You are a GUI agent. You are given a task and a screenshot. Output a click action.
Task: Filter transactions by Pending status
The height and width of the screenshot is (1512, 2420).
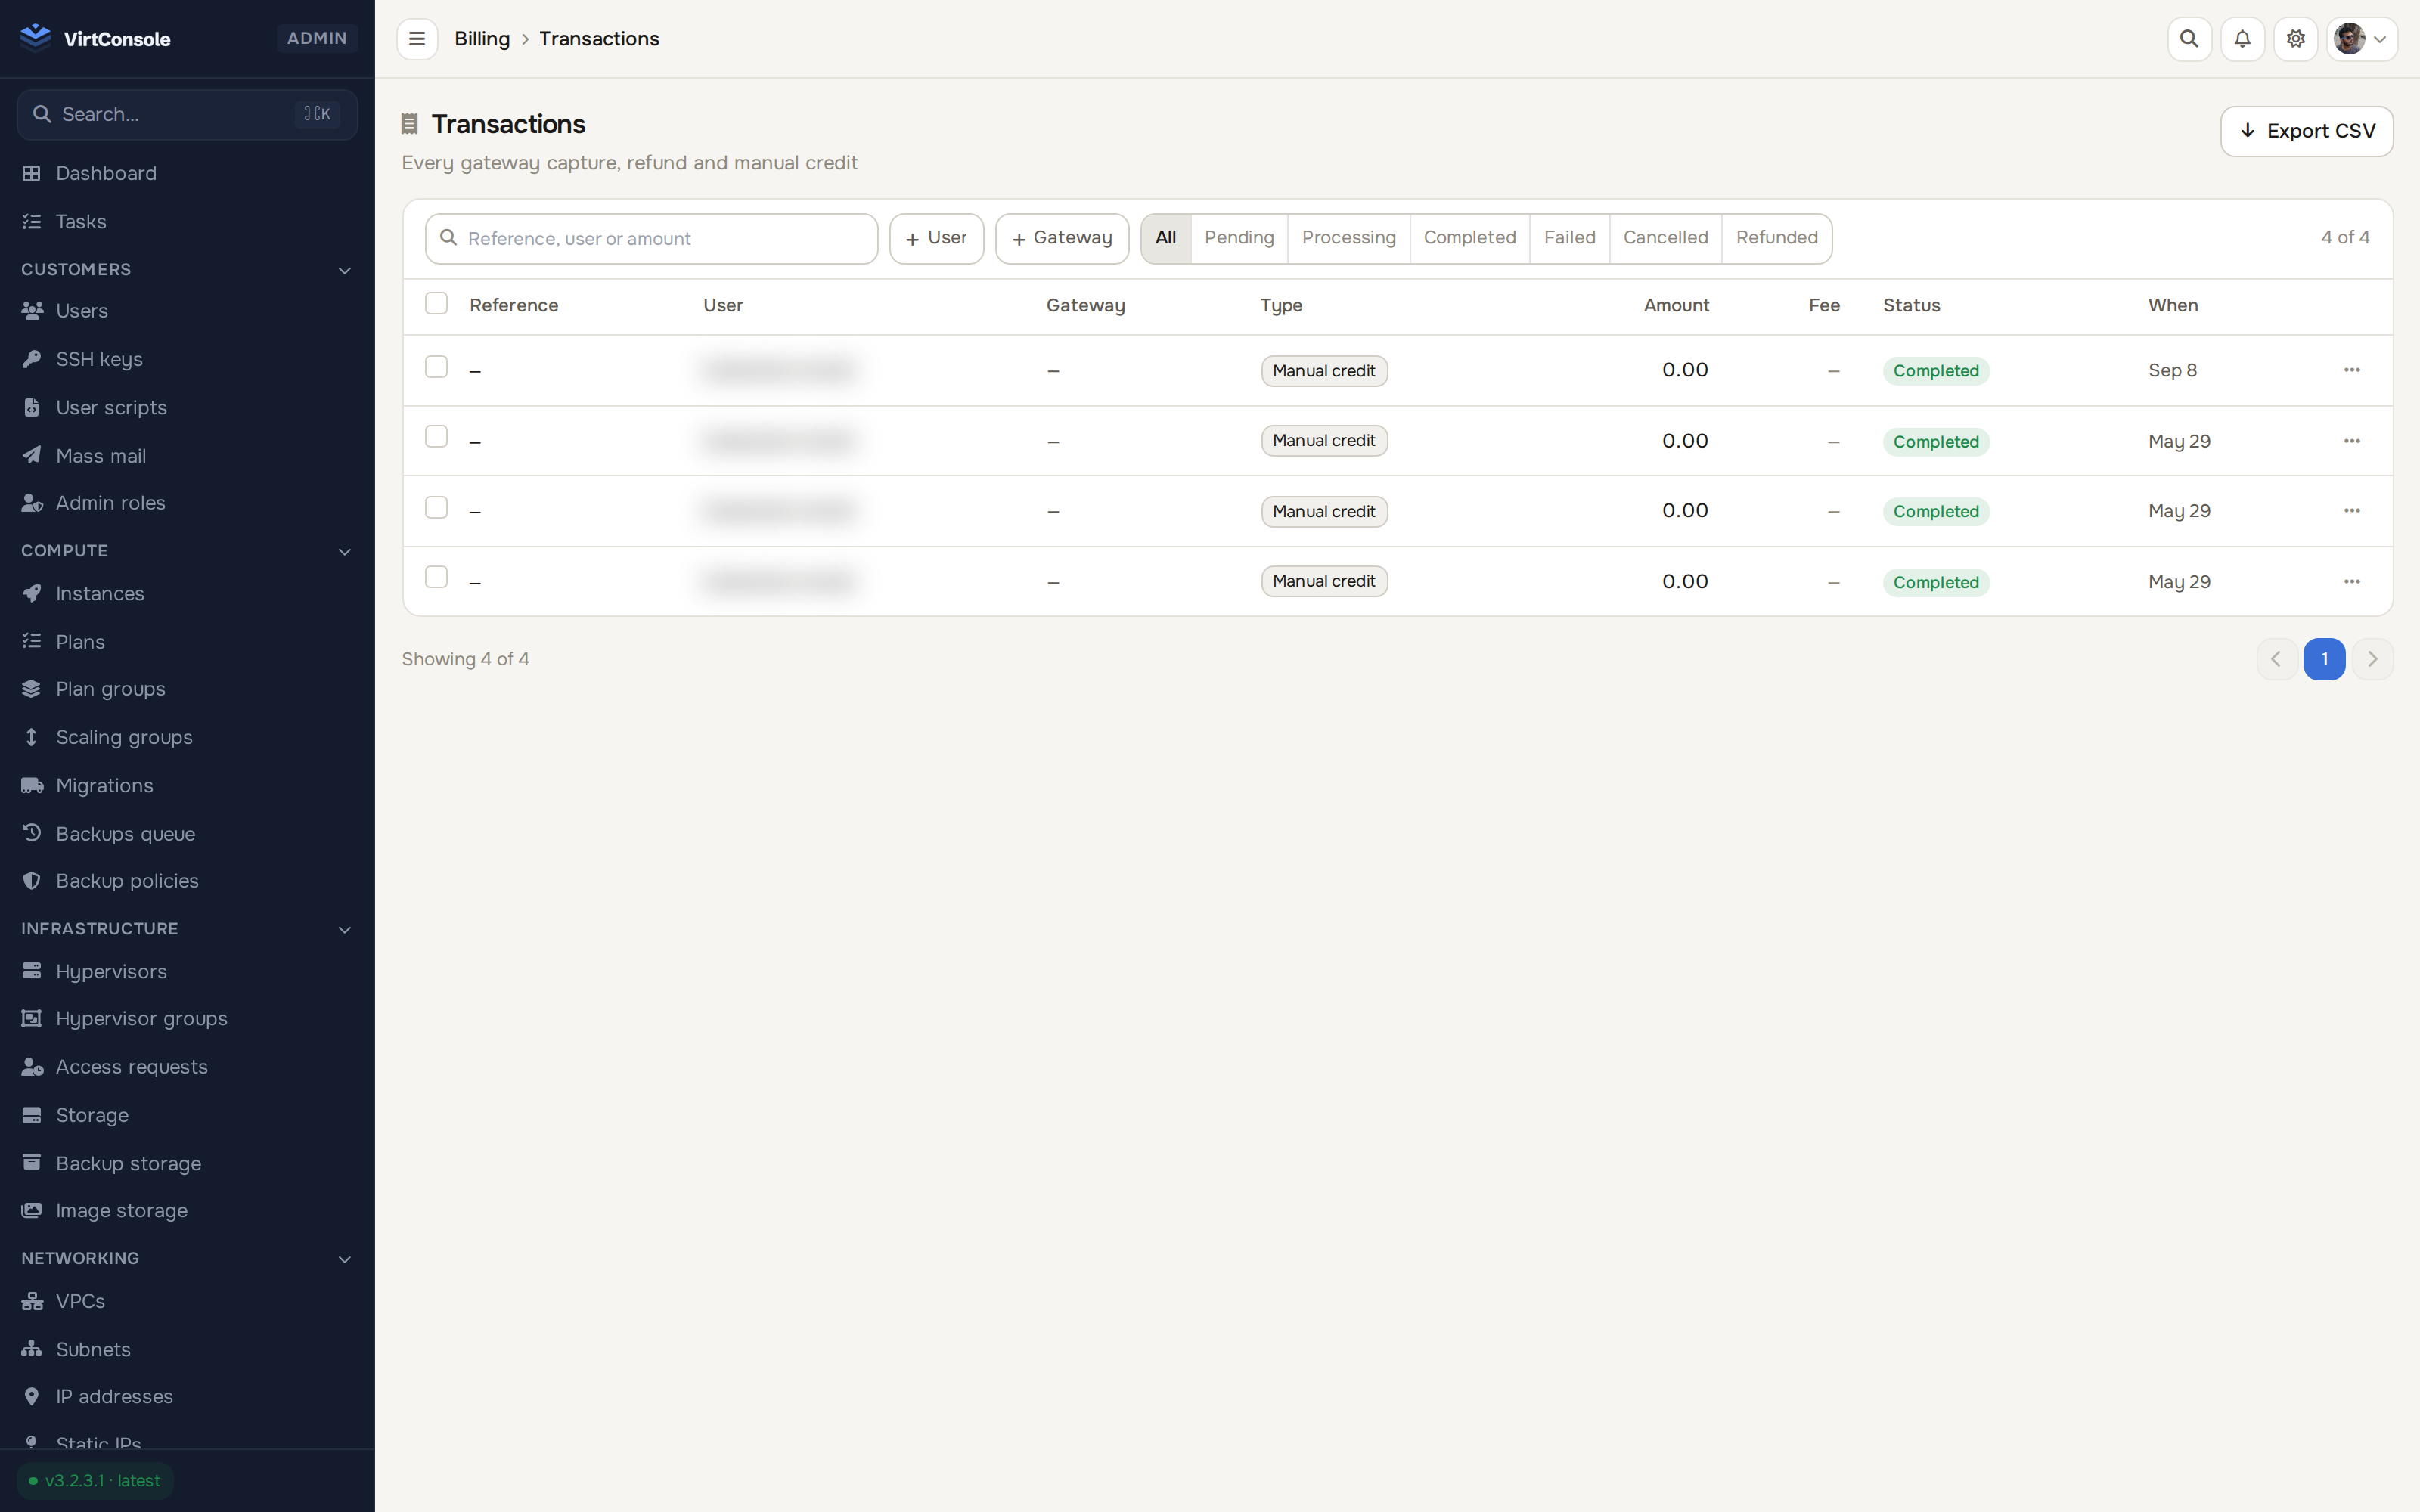1239,238
